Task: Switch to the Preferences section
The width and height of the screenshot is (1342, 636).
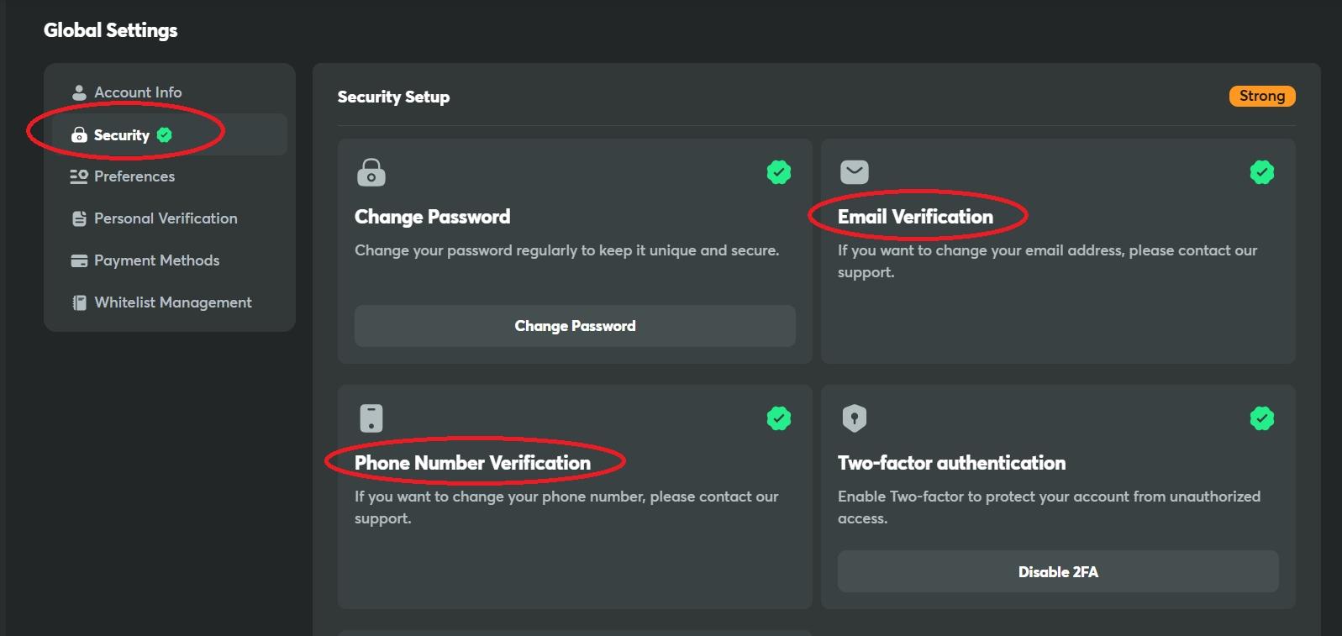Action: [x=134, y=176]
